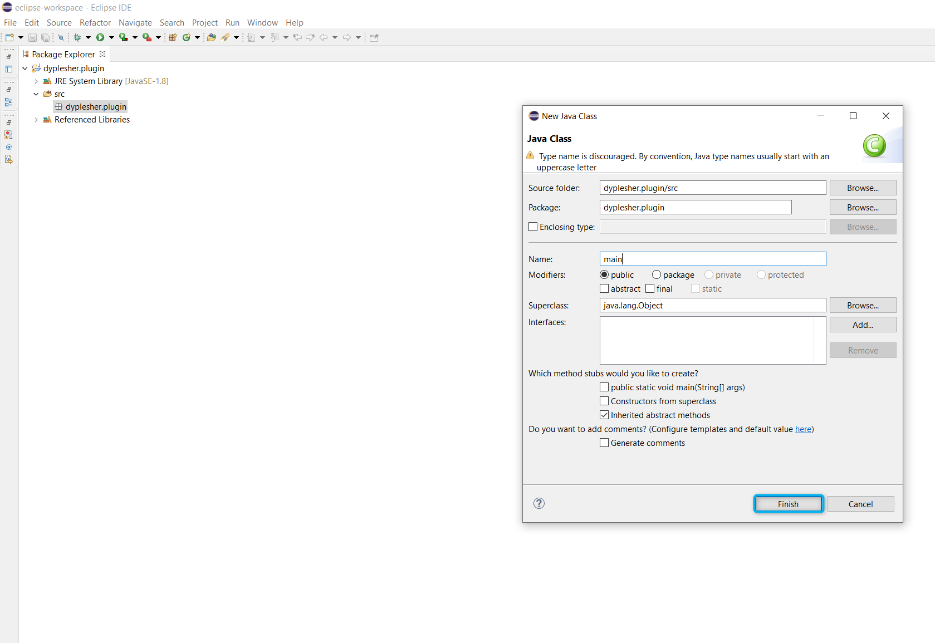Click the Add interfaces button
The width and height of the screenshot is (935, 643).
click(863, 325)
